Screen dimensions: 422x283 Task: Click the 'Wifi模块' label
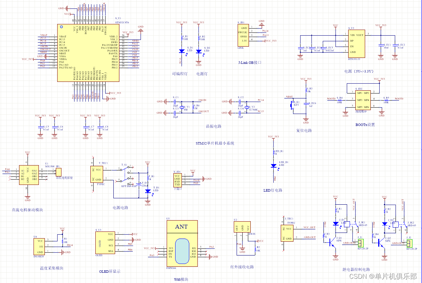[x=181, y=279]
